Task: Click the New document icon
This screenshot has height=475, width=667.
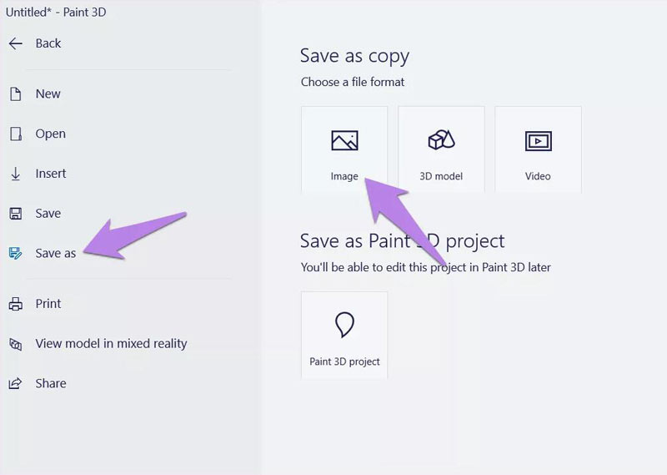Action: 16,94
